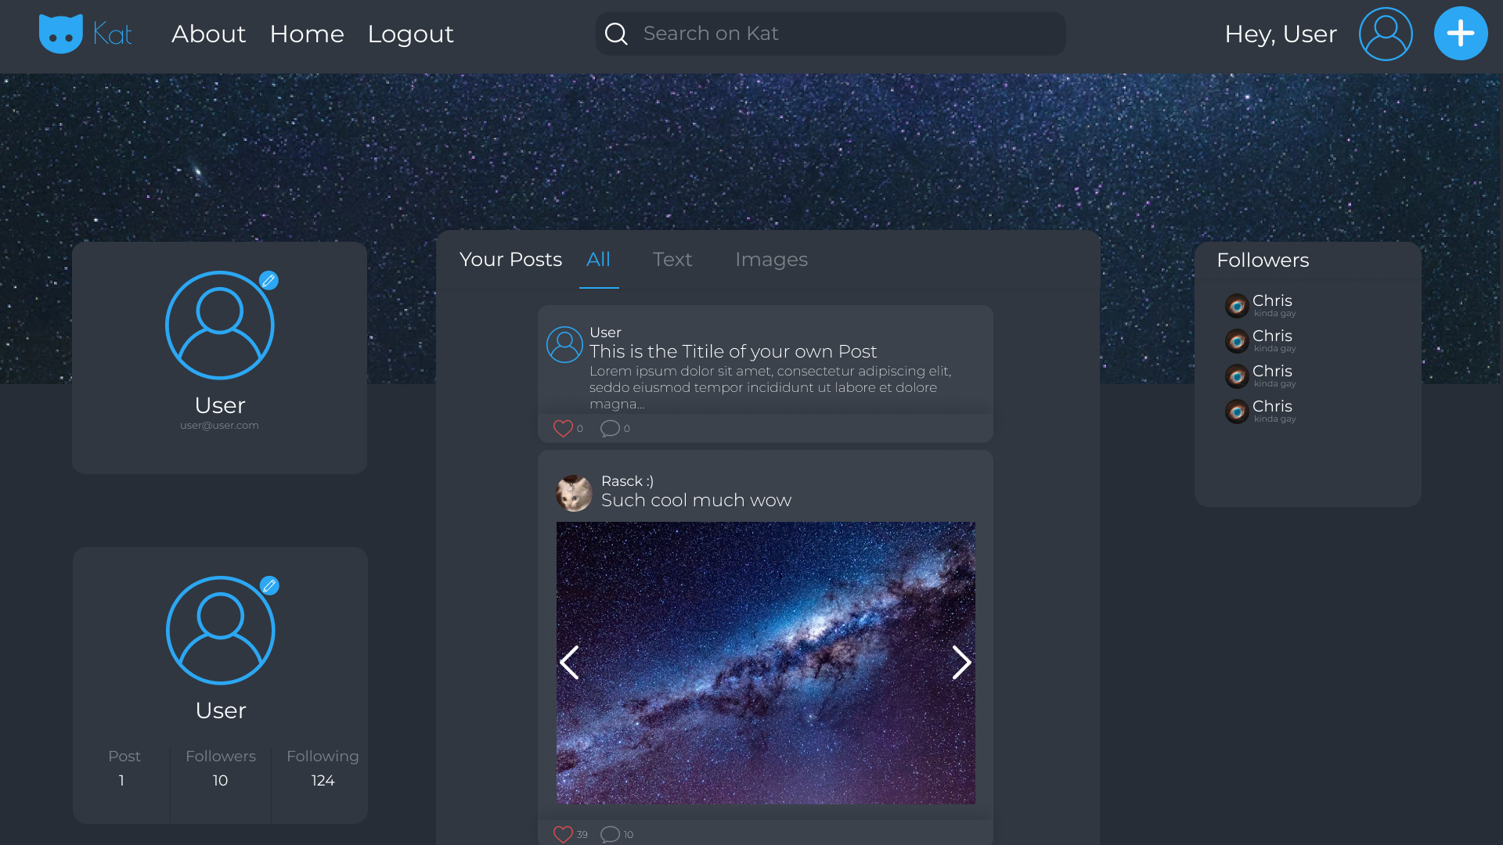The width and height of the screenshot is (1503, 845).
Task: Open the user avatar icon in header
Action: pyautogui.click(x=1385, y=34)
